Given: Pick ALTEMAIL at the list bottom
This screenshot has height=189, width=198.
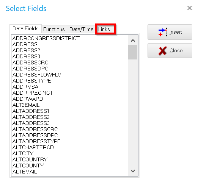Looking at the screenshot, I should [x=25, y=172].
